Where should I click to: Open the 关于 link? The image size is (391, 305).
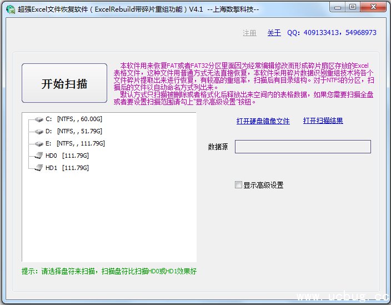pos(274,33)
